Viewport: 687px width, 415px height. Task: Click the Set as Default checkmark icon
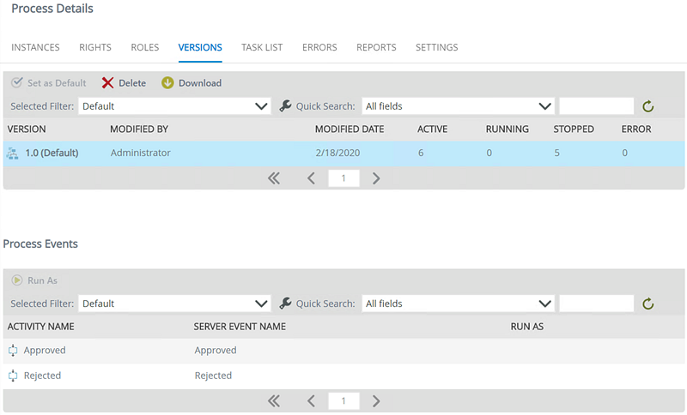[x=17, y=83]
